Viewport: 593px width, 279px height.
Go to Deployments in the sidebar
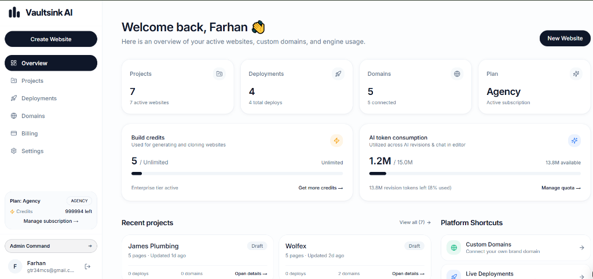(x=51, y=98)
